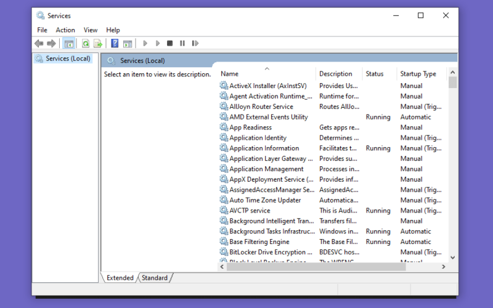
Task: Click the Restart Service icon
Action: coord(195,43)
